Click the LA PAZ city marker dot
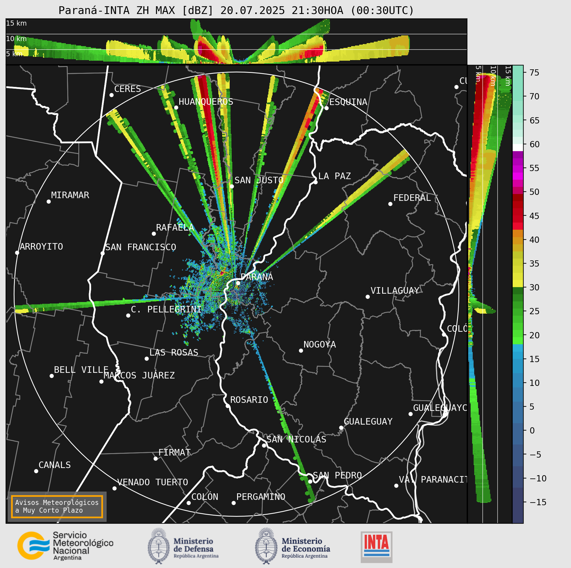 315,182
